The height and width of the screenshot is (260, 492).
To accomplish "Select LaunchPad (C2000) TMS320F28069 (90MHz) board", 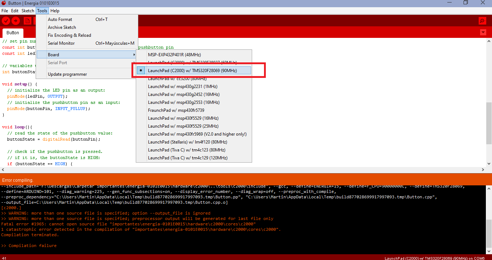I will 194,71.
